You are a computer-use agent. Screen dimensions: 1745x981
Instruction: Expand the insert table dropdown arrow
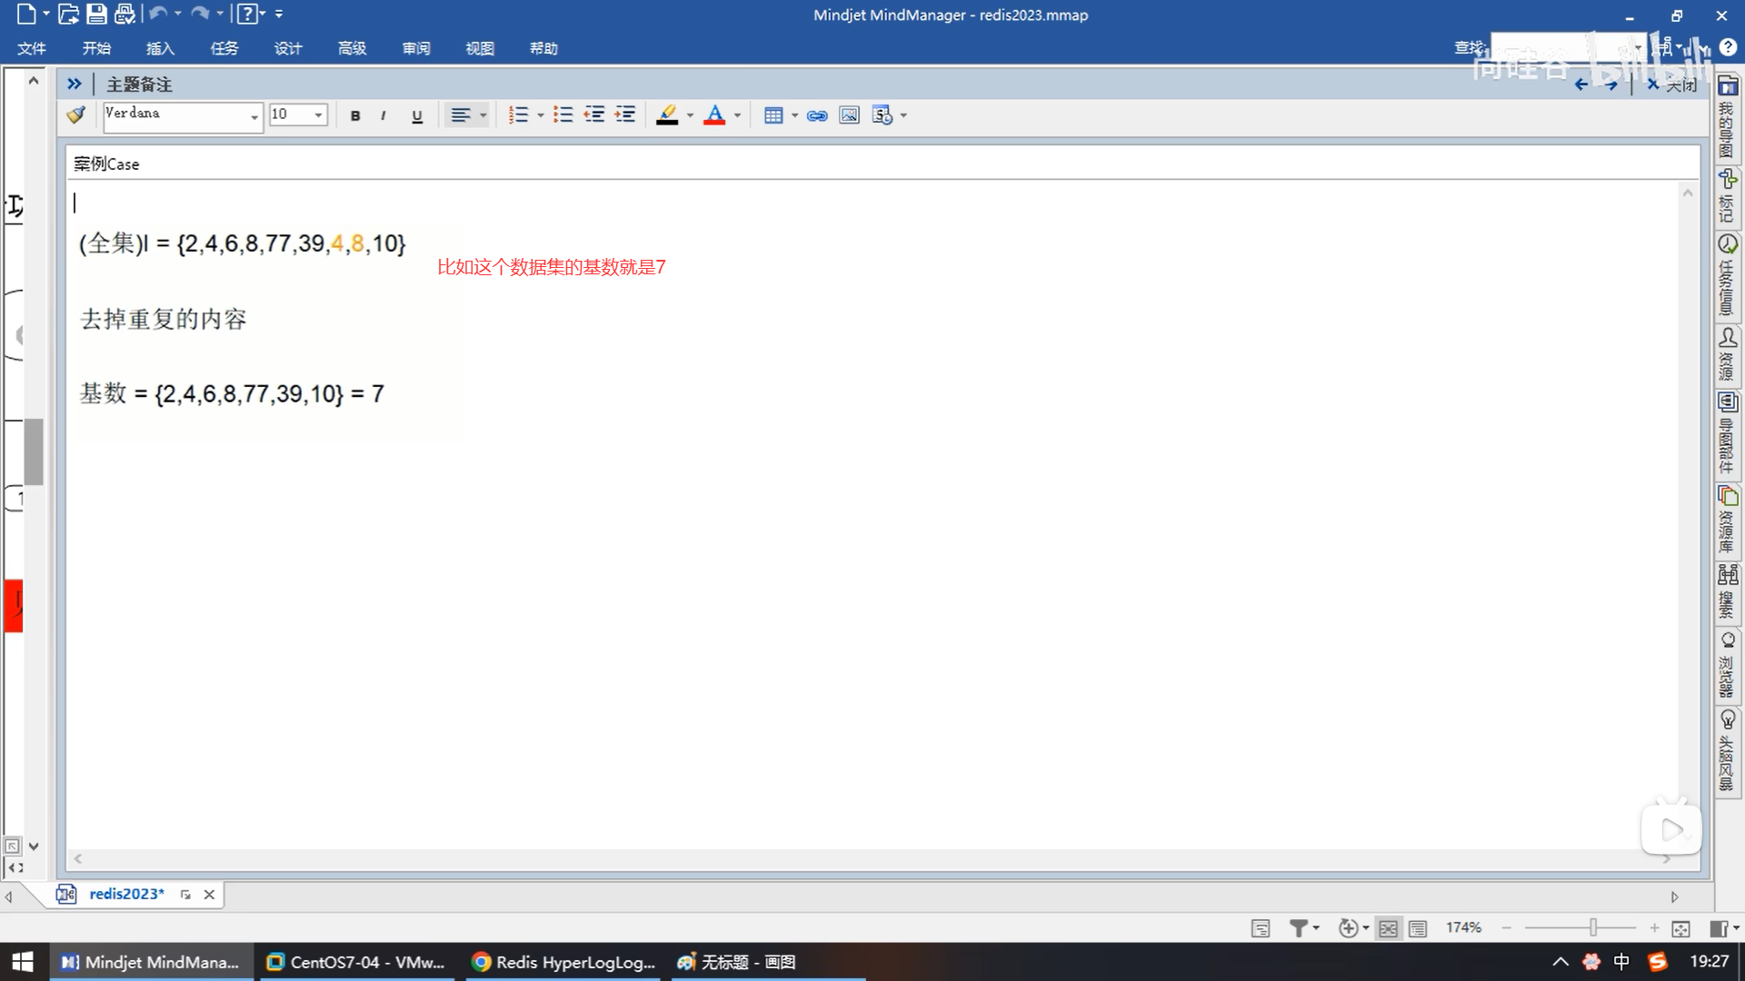pos(794,115)
